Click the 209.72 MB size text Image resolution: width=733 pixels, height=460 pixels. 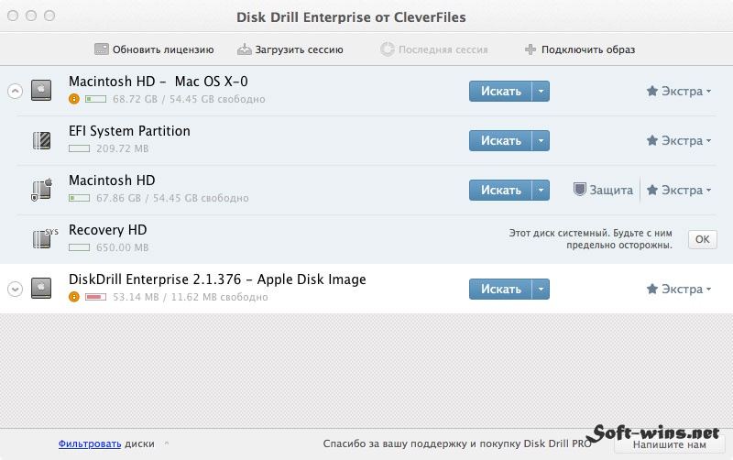[x=123, y=148]
